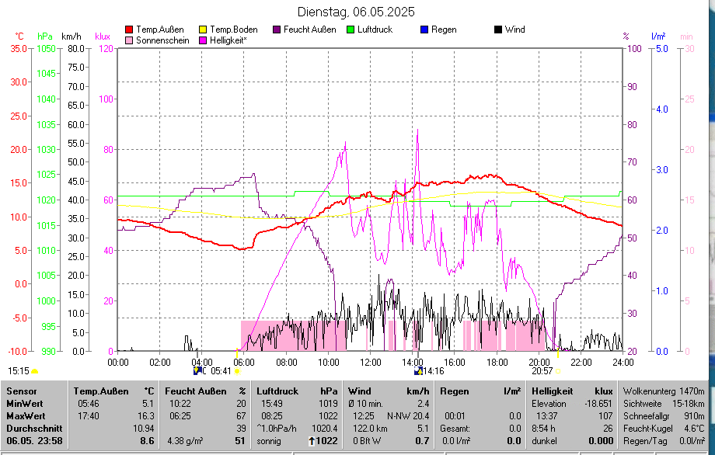Click the yellow Temp.Boden legend swatch
The height and width of the screenshot is (455, 715).
tap(203, 30)
